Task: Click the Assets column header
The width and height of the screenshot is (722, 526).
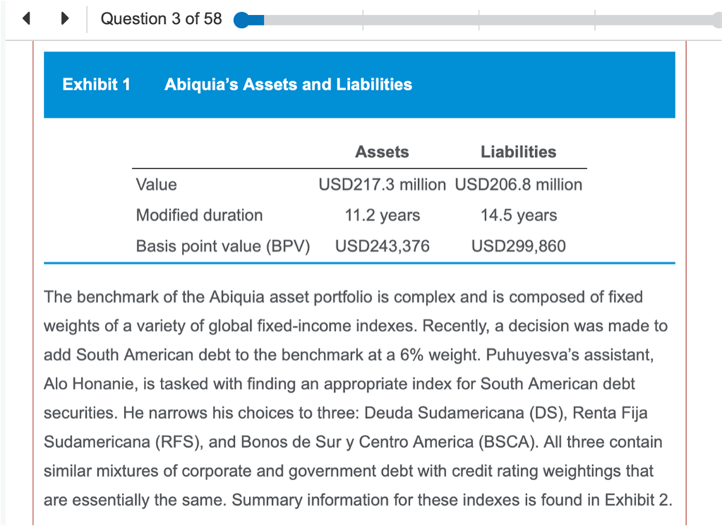Action: click(381, 152)
